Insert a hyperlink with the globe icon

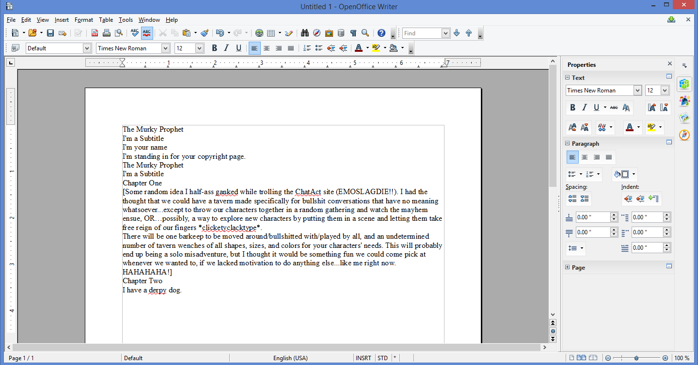coord(259,33)
